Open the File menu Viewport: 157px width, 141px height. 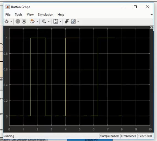coord(8,15)
